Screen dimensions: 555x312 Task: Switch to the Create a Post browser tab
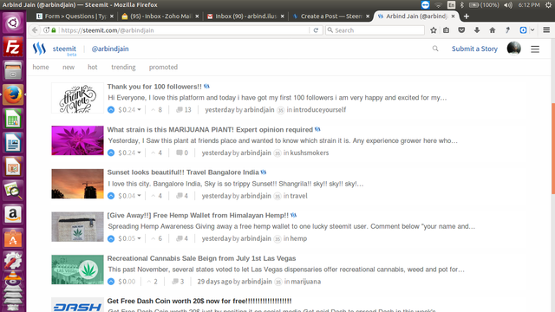click(330, 16)
